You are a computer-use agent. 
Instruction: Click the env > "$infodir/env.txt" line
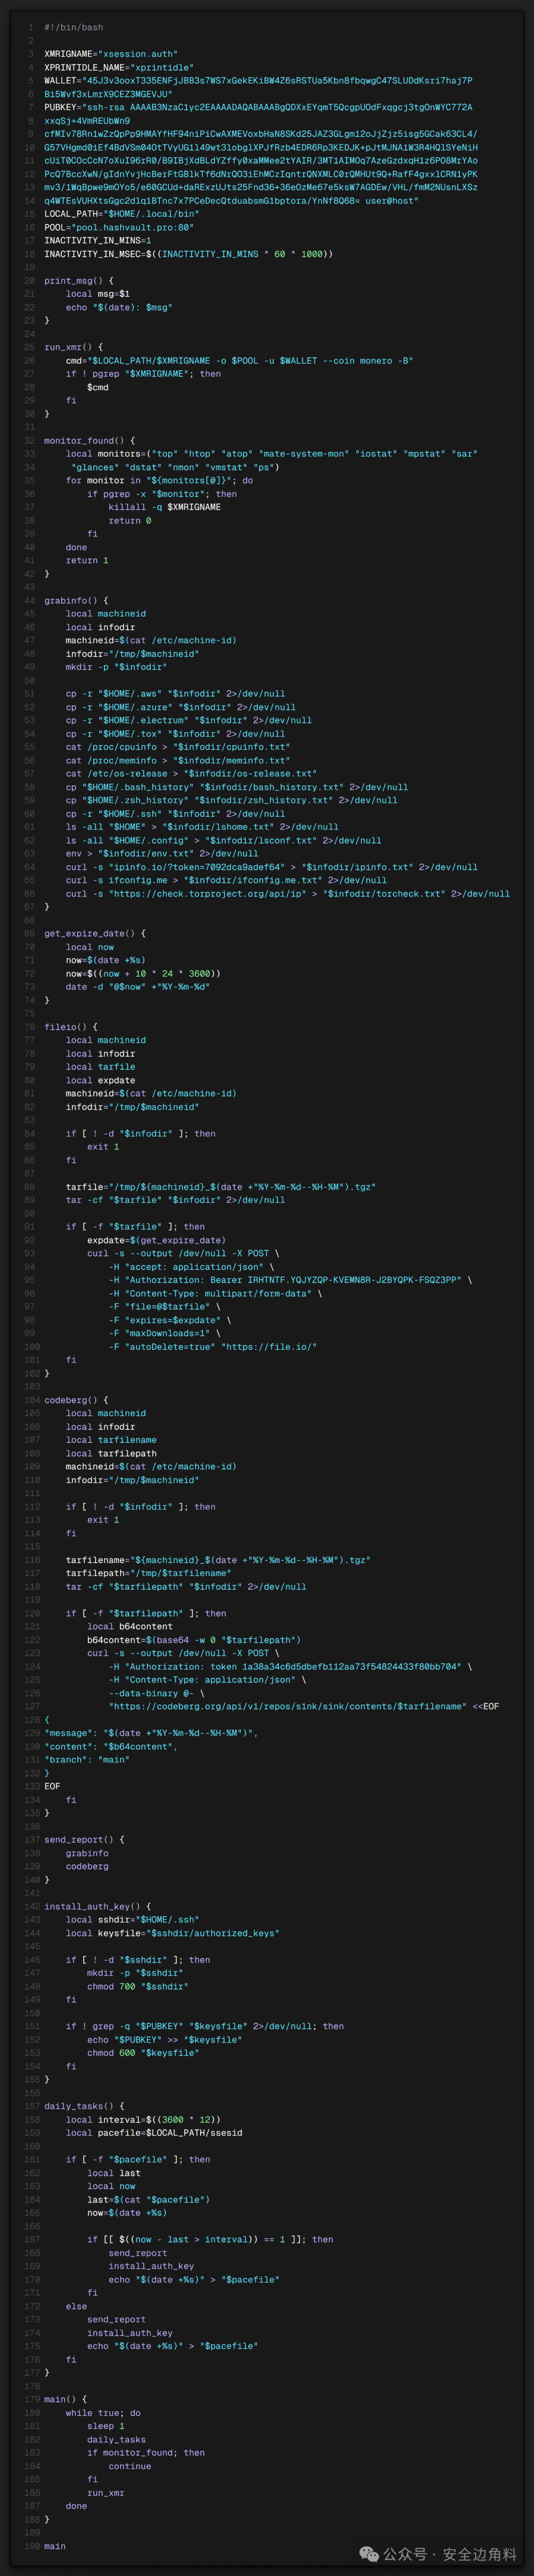click(x=162, y=853)
